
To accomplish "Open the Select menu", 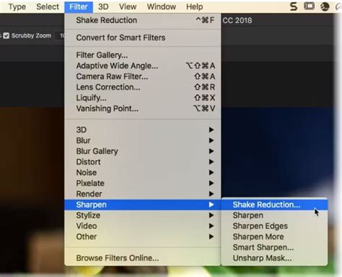I will (x=48, y=7).
